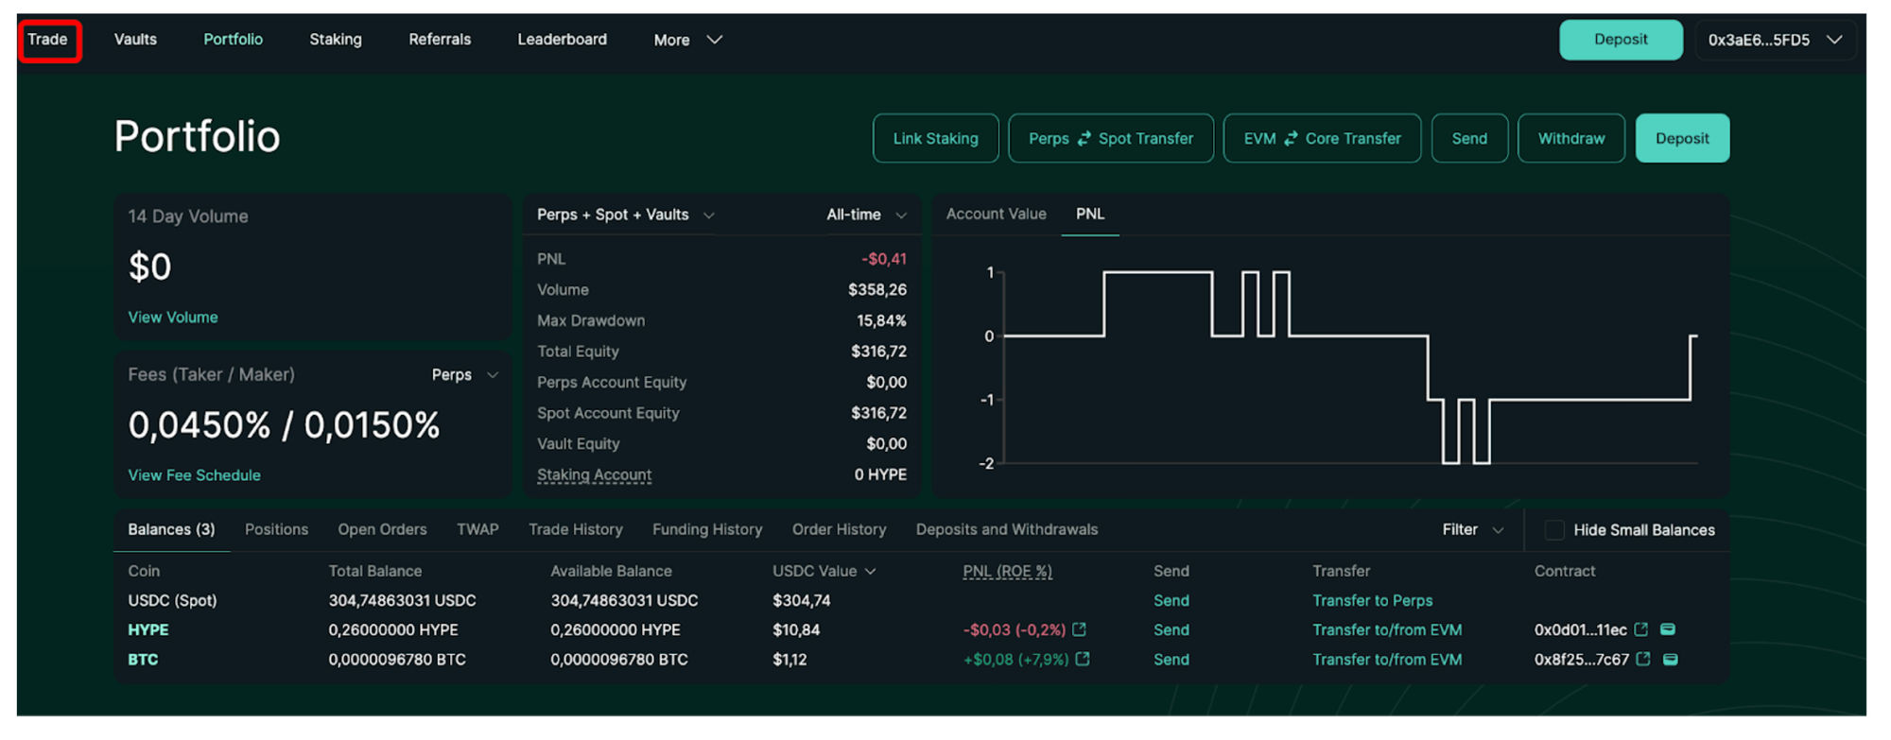1891x740 pixels.
Task: Go to the Trade page
Action: pyautogui.click(x=47, y=40)
